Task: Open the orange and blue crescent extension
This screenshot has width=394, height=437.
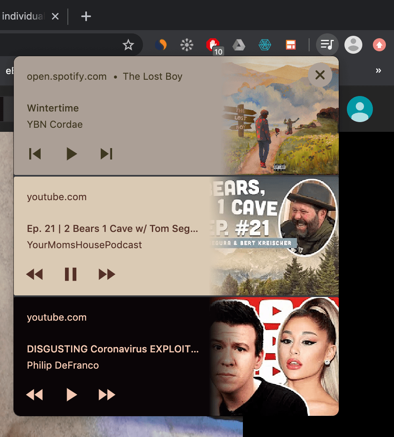Action: 161,45
